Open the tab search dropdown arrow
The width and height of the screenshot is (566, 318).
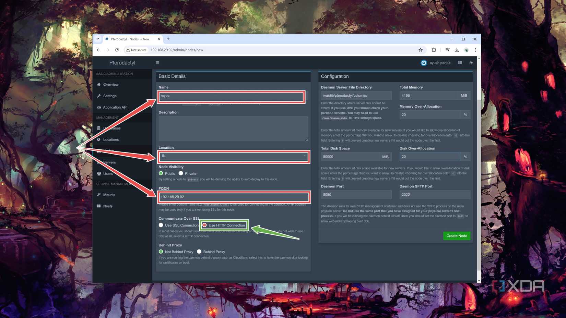point(98,39)
